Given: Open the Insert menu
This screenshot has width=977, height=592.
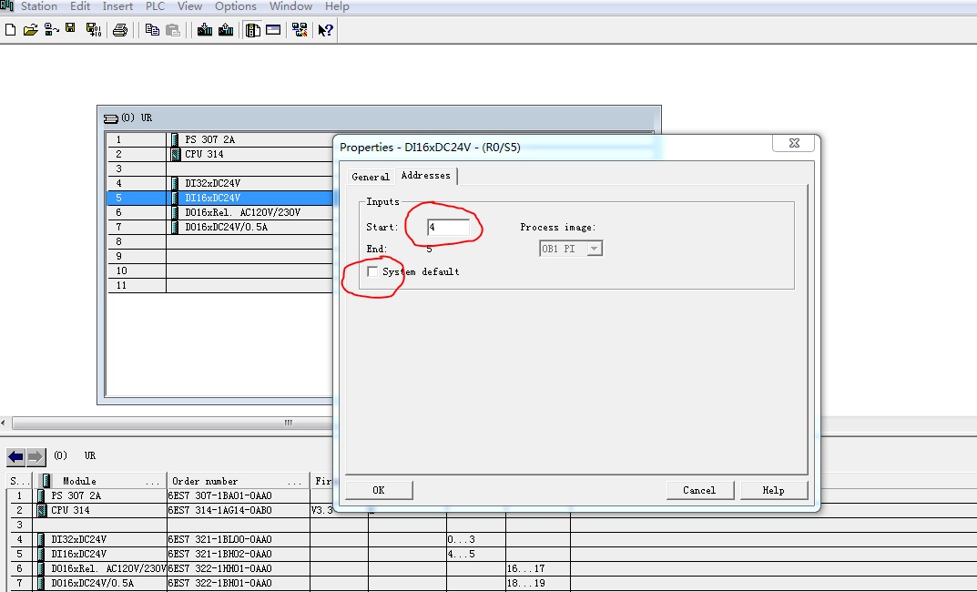Looking at the screenshot, I should pos(117,6).
